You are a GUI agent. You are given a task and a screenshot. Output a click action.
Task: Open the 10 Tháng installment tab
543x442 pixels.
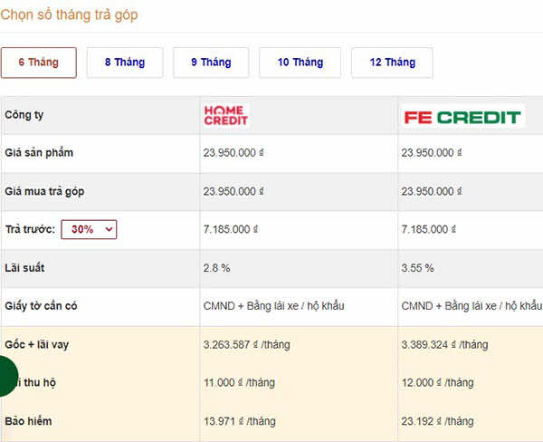pyautogui.click(x=300, y=62)
